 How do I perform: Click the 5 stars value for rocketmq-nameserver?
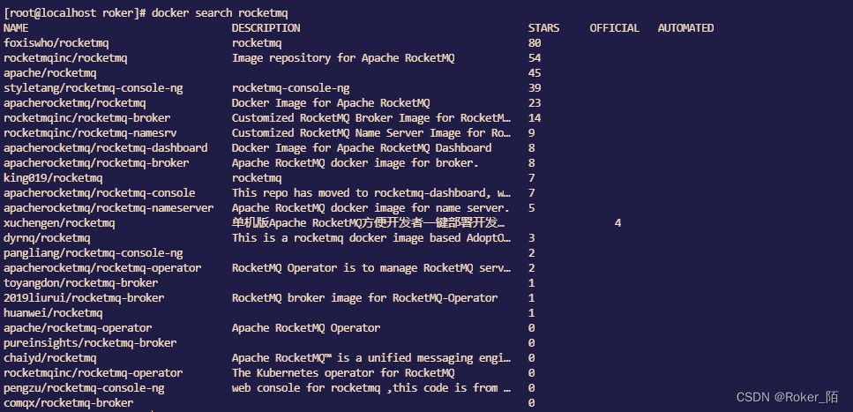532,208
